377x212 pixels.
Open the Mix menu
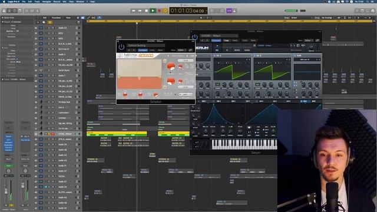click(64, 1)
